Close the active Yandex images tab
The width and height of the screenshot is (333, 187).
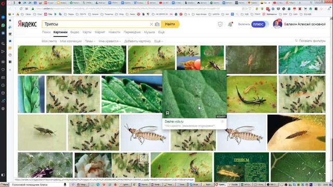coord(270,3)
